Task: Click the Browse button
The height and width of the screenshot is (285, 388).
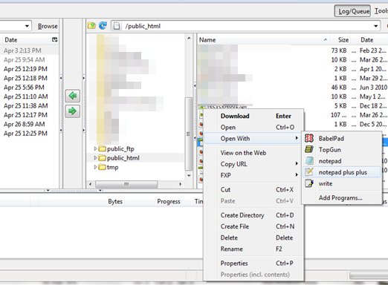Action: pyautogui.click(x=48, y=26)
